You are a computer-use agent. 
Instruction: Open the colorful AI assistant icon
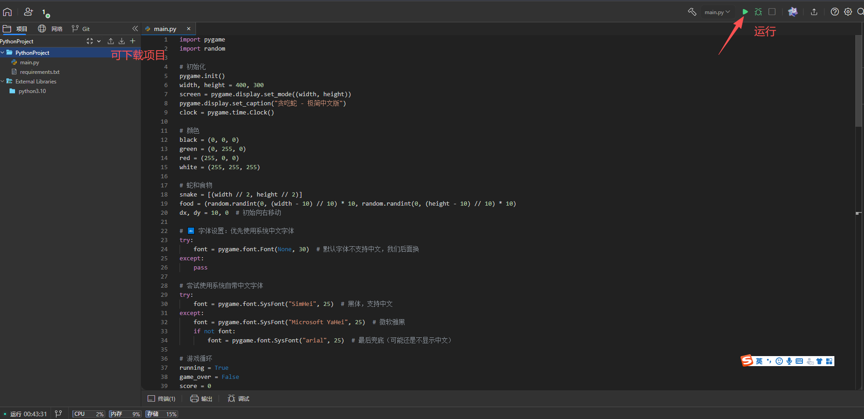pos(793,12)
